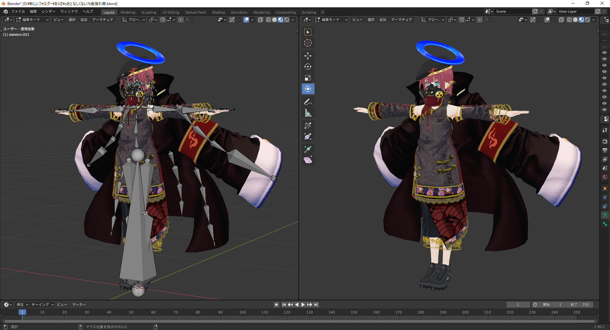Activate the Scale tool
The width and height of the screenshot is (610, 330).
click(308, 78)
